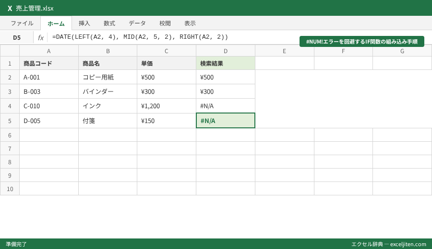
Task: Select the 単価 header cell
Action: pos(167,63)
